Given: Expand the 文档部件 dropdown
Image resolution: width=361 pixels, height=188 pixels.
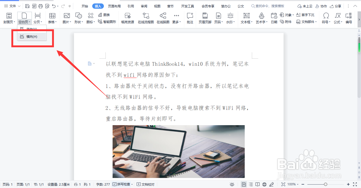Looking at the screenshot, I should coord(316,22).
